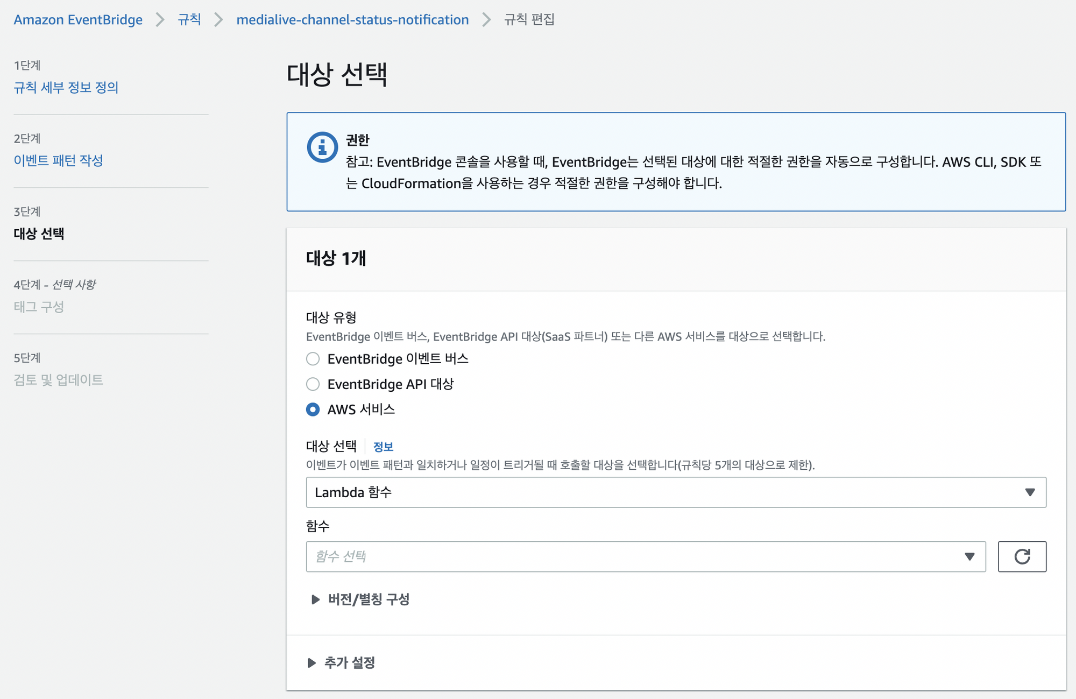Click the 버전/별칭 구성 triangle icon
The image size is (1076, 699).
click(x=315, y=599)
